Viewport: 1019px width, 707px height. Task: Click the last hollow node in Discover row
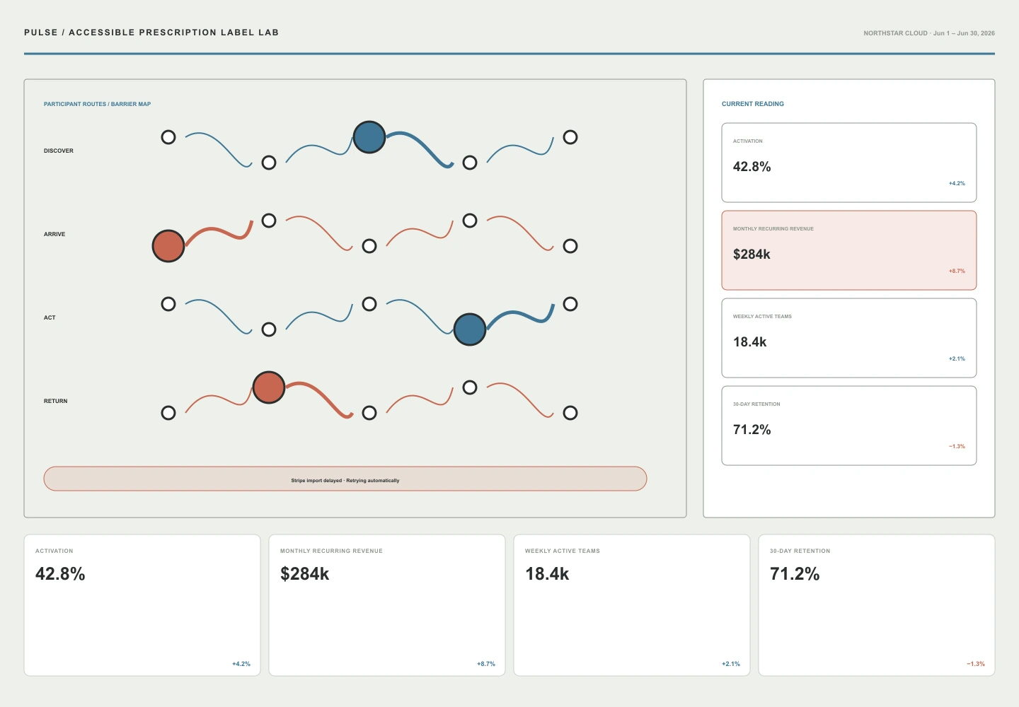click(570, 137)
